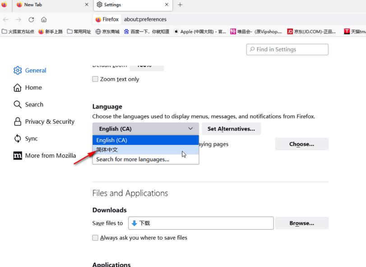366x267 pixels.
Task: Enable Zoom text only checkbox
Action: 95,79
